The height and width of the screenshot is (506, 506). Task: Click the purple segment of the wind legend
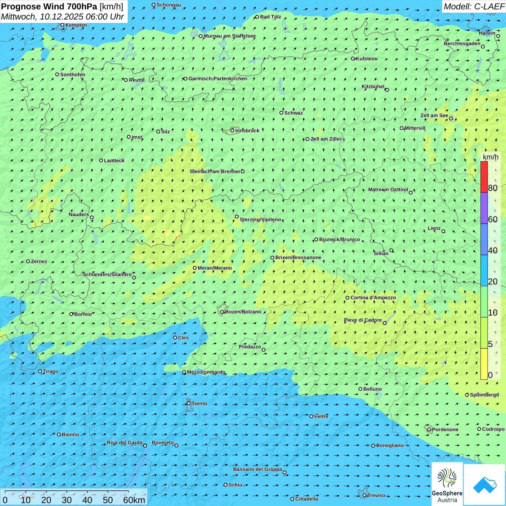(x=484, y=208)
